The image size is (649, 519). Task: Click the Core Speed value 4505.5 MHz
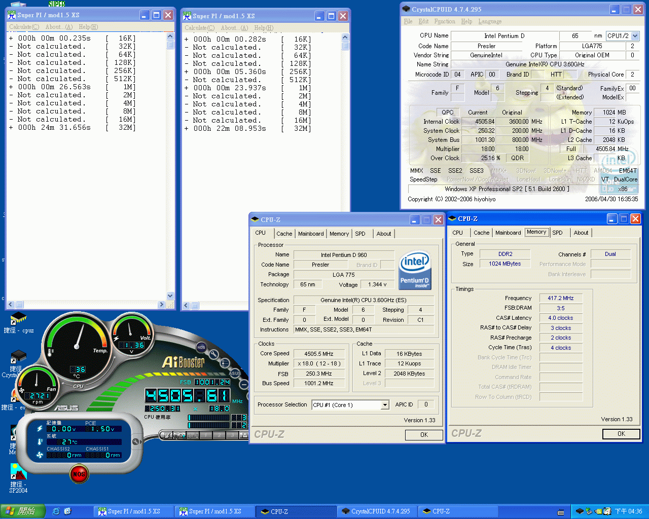pos(318,354)
